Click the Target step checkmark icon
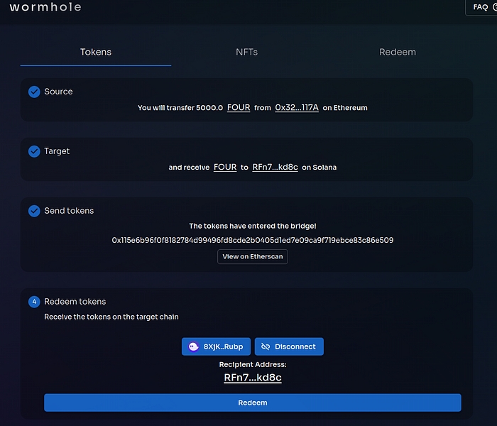This screenshot has width=497, height=426. click(34, 151)
